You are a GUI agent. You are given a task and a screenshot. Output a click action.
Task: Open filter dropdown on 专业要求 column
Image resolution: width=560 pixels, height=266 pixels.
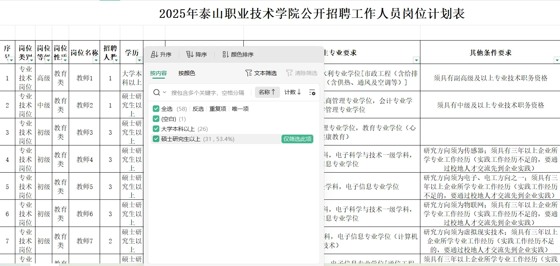click(416, 60)
